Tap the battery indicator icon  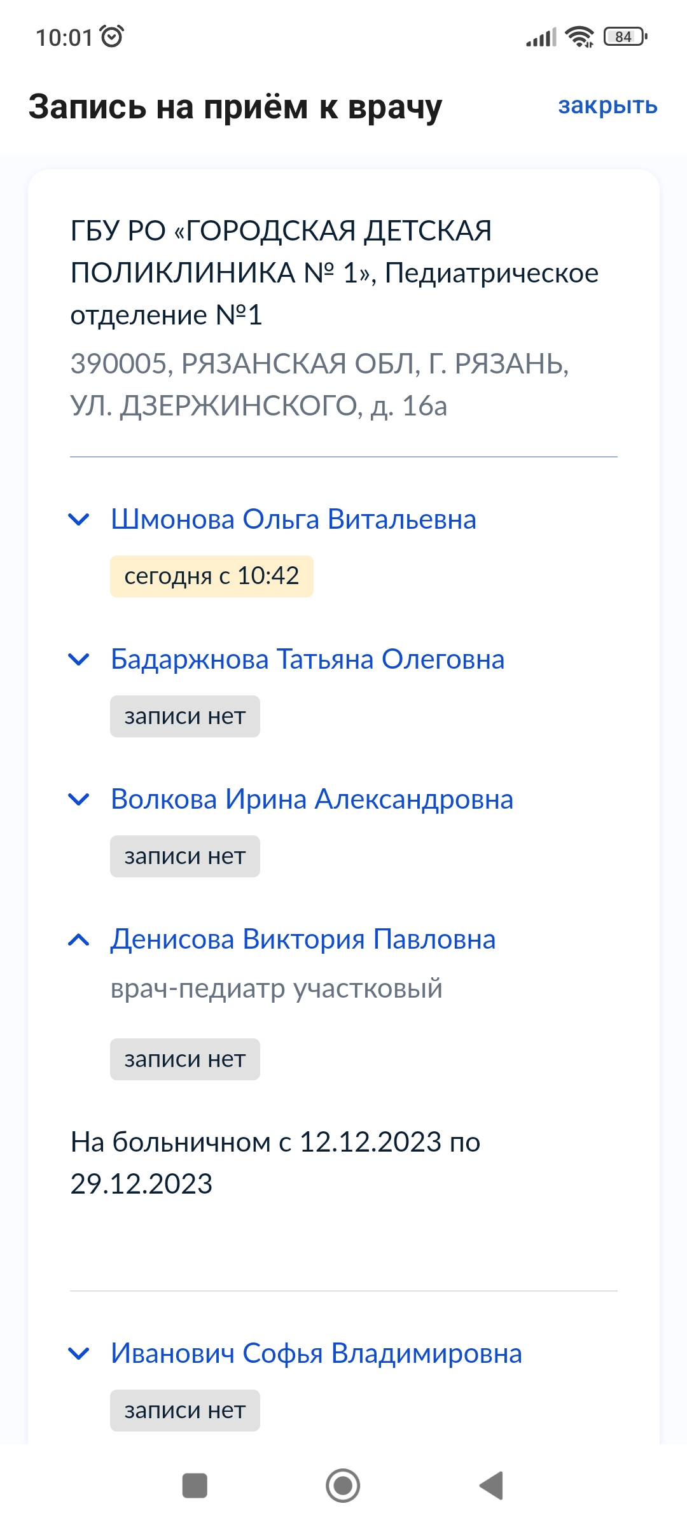(625, 37)
